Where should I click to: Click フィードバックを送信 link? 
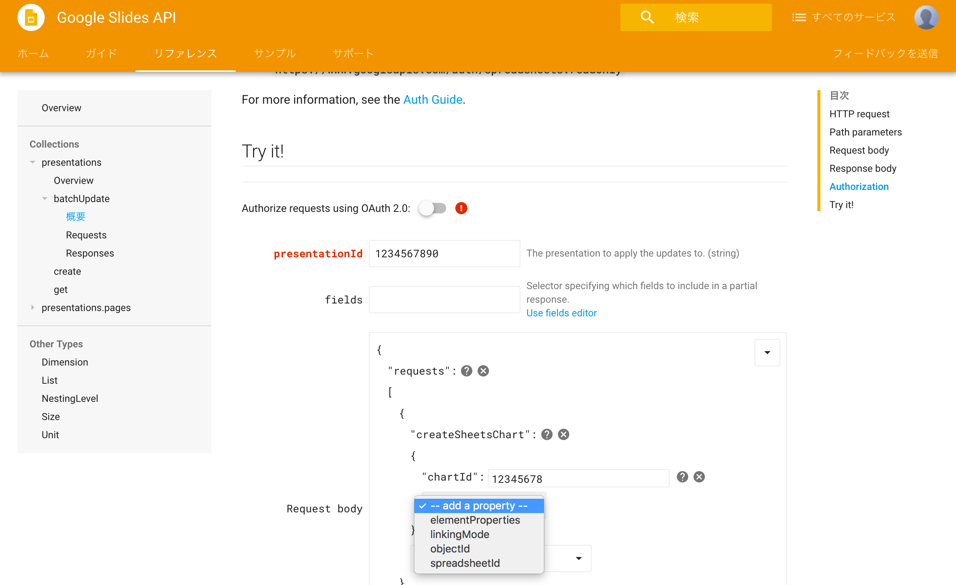point(886,53)
